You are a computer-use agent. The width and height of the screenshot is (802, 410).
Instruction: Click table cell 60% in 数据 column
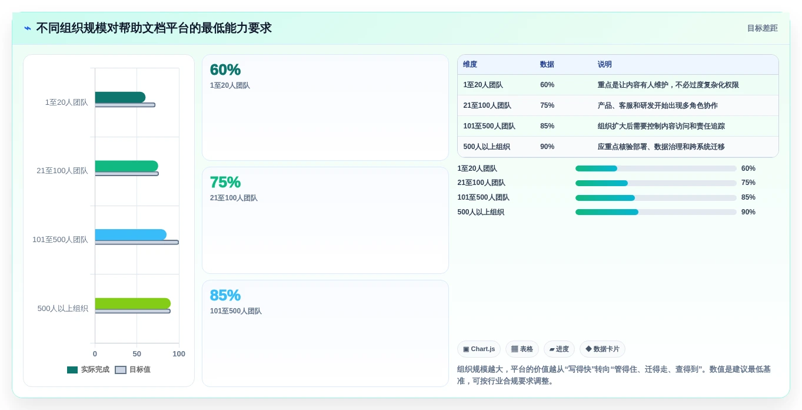pos(547,85)
